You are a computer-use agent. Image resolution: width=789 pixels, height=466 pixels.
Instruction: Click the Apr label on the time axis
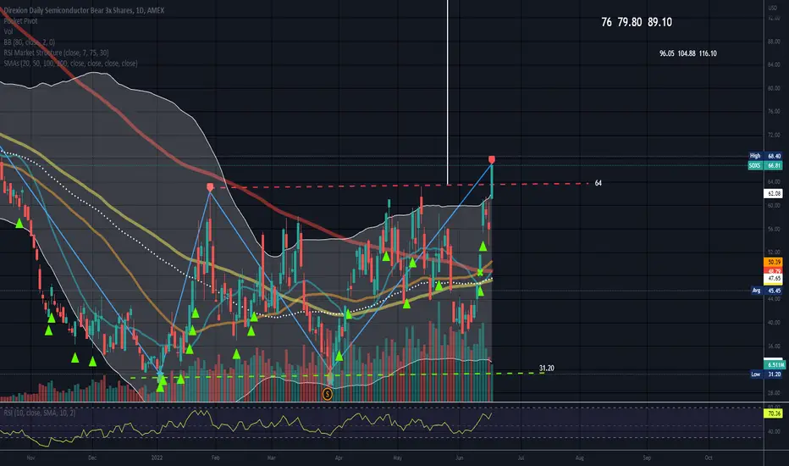(x=339, y=458)
